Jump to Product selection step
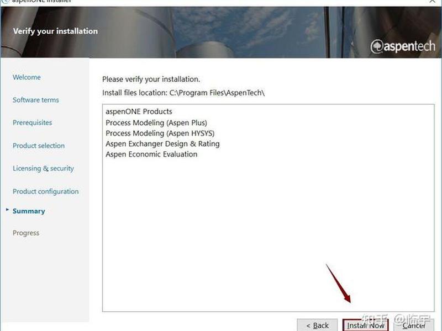This screenshot has height=331, width=442. (x=39, y=146)
